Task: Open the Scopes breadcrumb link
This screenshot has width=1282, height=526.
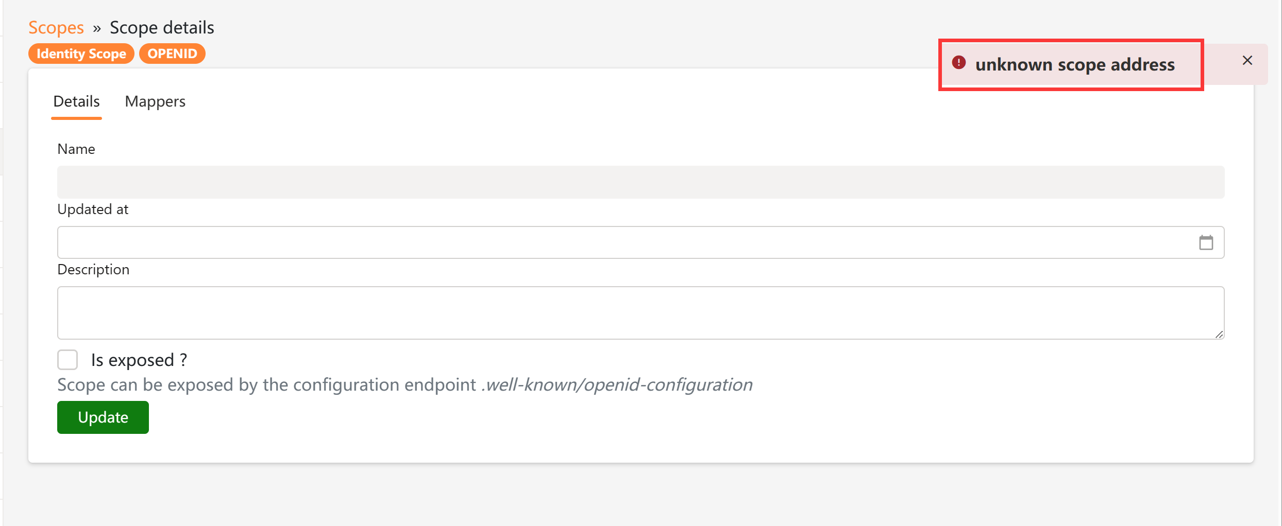Action: pos(56,27)
